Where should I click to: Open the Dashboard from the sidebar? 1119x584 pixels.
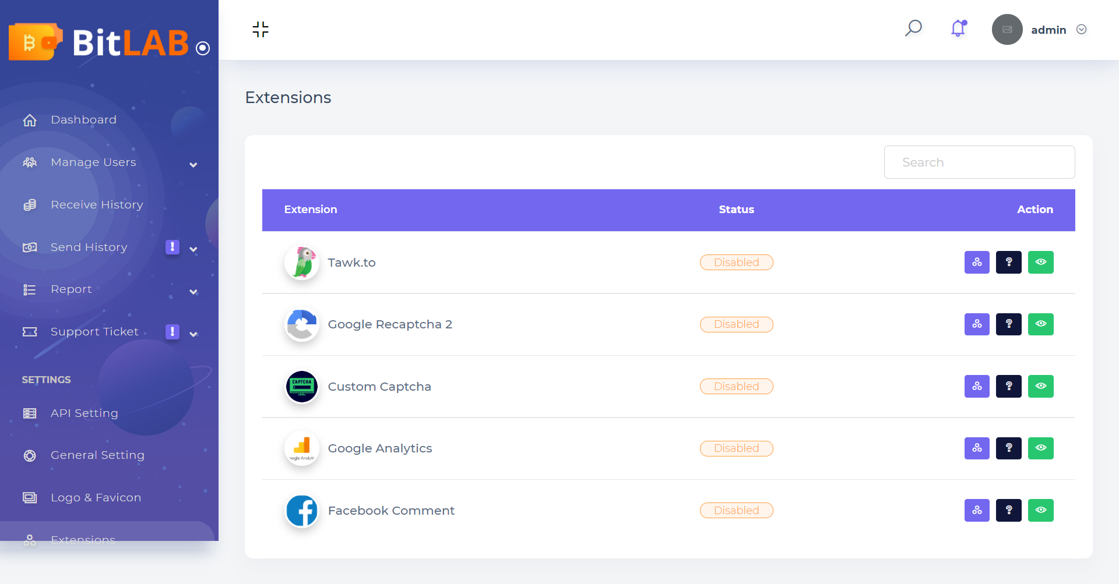(83, 119)
